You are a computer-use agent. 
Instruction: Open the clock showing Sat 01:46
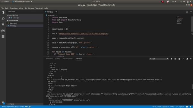click(x=96, y=2)
